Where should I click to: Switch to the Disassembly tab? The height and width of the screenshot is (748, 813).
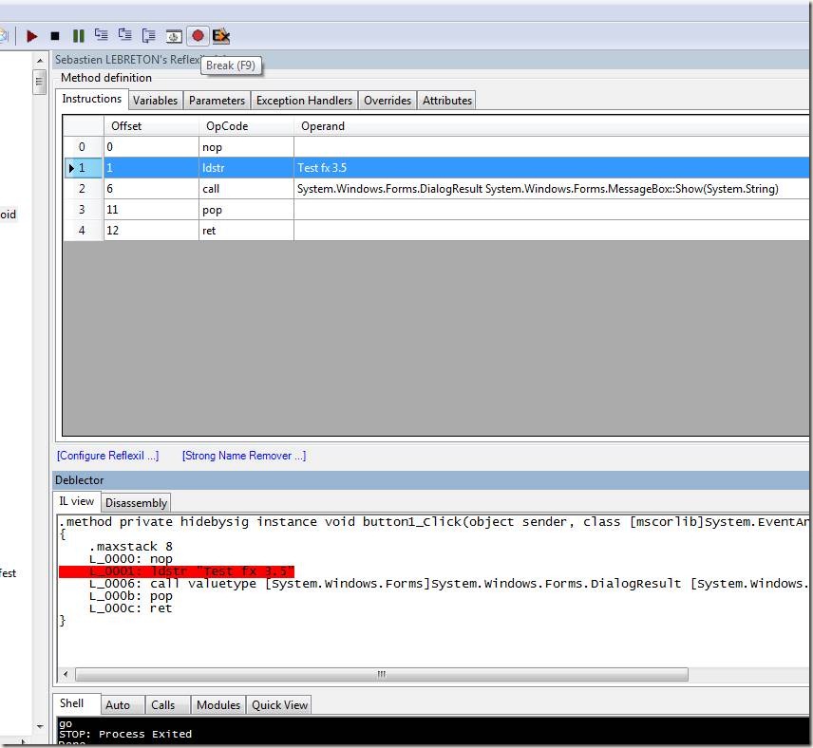click(137, 503)
